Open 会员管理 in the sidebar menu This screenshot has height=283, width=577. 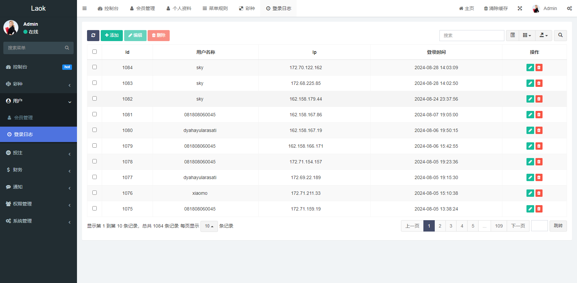point(23,118)
